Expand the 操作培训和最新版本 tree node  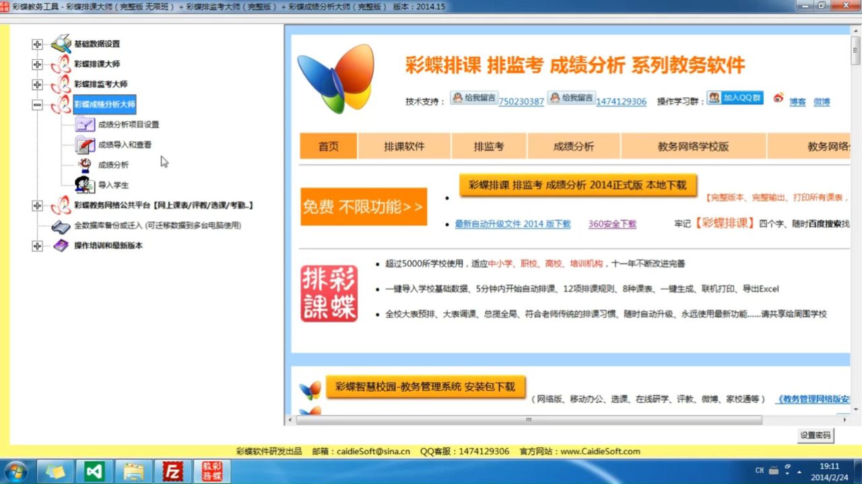coord(37,246)
